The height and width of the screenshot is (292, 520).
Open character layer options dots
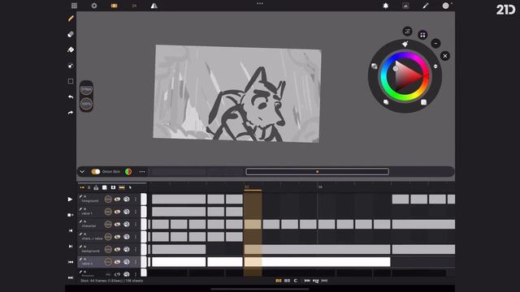136,224
